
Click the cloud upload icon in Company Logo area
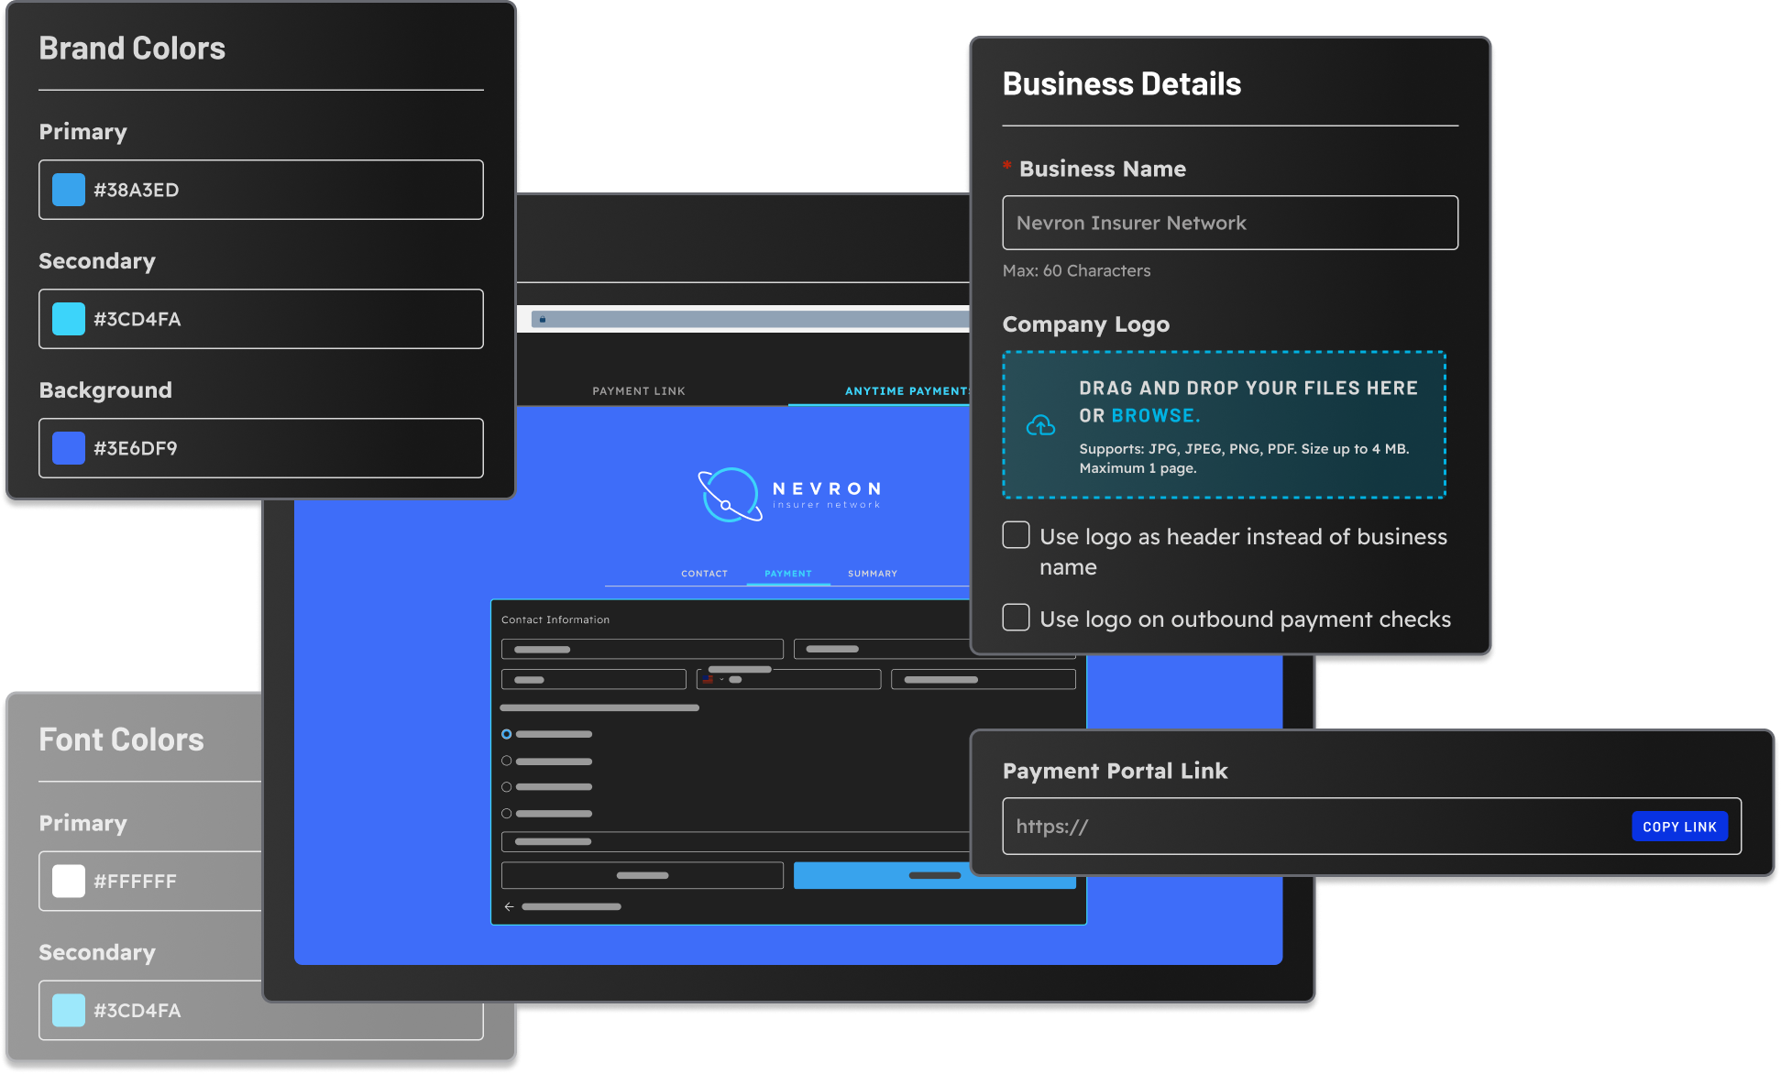[x=1041, y=423]
